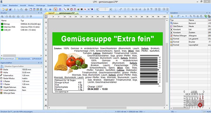Select the text tool with red A
Image resolution: width=211 pixels, height=113 pixels.
point(85,9)
